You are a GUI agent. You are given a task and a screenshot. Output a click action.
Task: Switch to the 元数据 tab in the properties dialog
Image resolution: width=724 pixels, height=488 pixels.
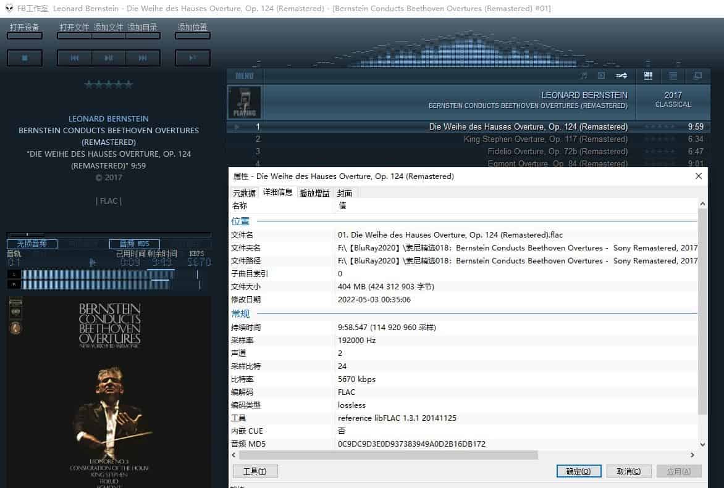coord(244,193)
